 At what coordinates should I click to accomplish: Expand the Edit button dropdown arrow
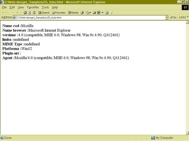tap(102, 13)
